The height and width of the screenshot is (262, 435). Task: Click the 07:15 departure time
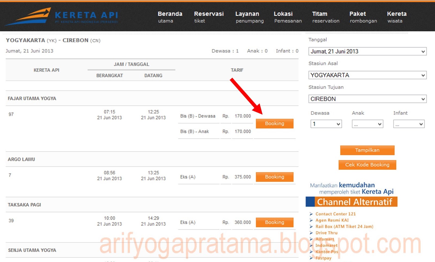110,112
